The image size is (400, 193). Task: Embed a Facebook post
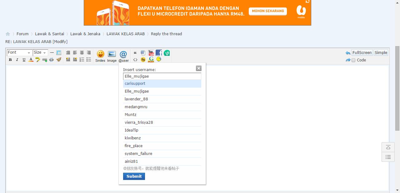(x=159, y=53)
